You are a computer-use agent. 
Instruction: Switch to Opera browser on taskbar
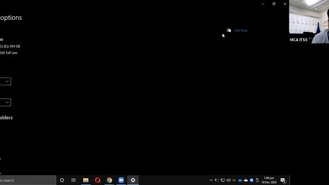(x=98, y=180)
